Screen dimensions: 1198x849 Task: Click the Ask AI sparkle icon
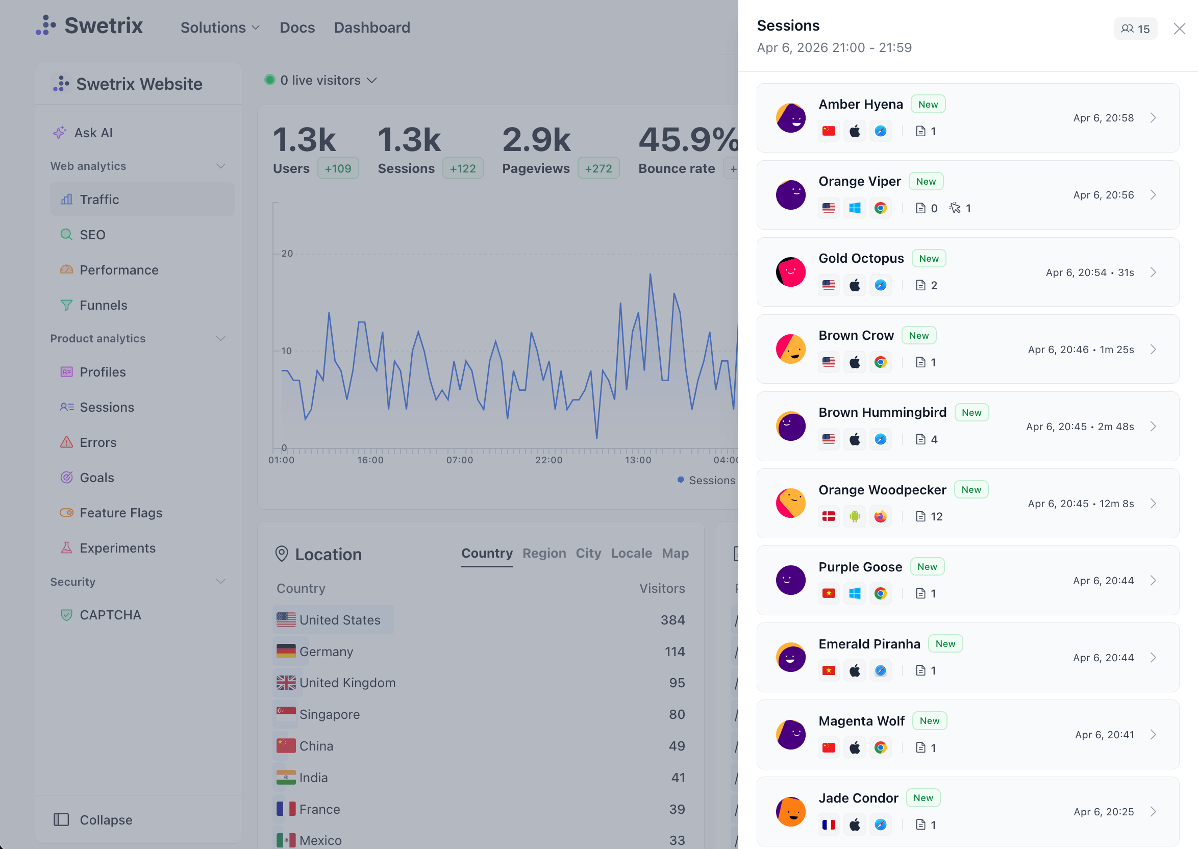[60, 132]
